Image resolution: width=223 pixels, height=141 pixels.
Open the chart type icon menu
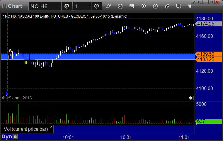[x=120, y=6]
